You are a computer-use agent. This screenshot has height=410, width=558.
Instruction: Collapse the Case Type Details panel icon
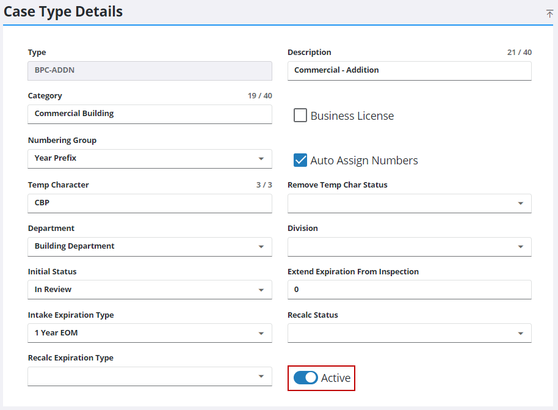[x=549, y=13]
